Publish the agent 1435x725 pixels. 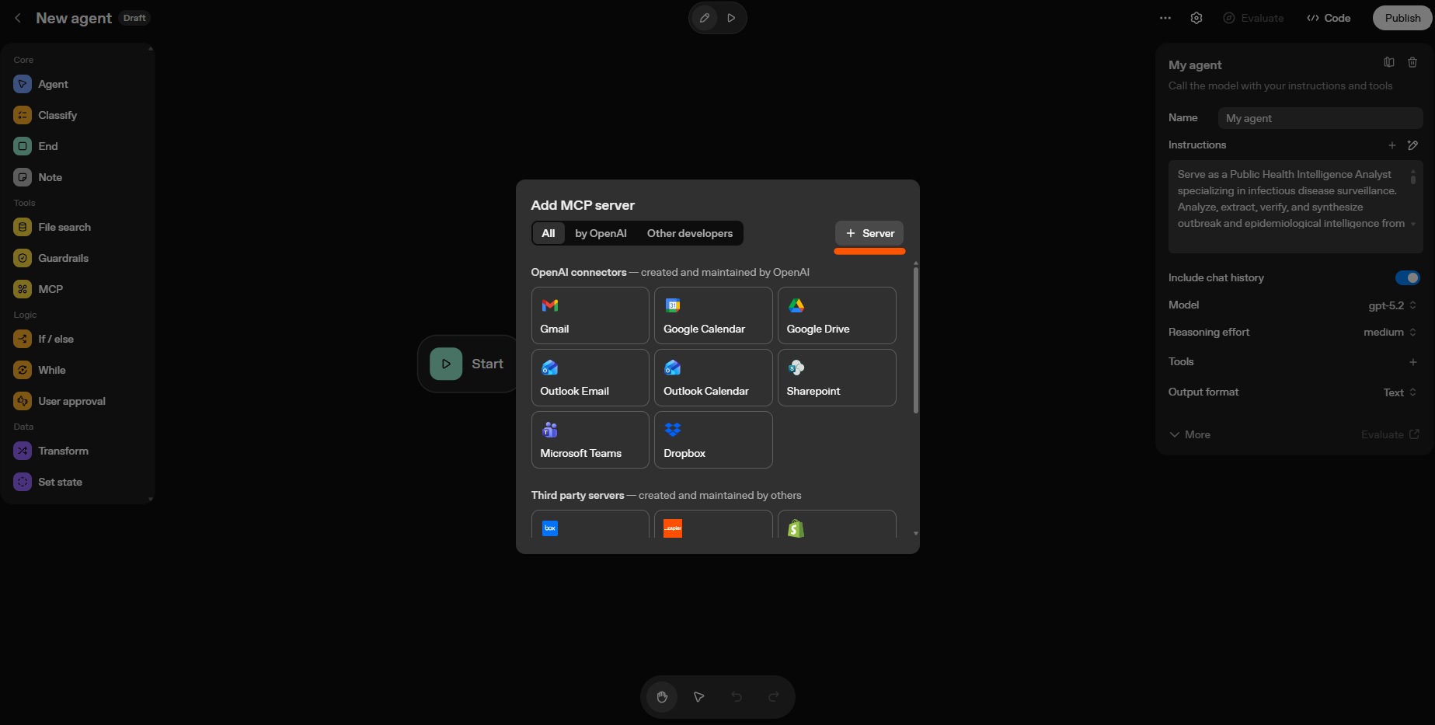pos(1402,18)
